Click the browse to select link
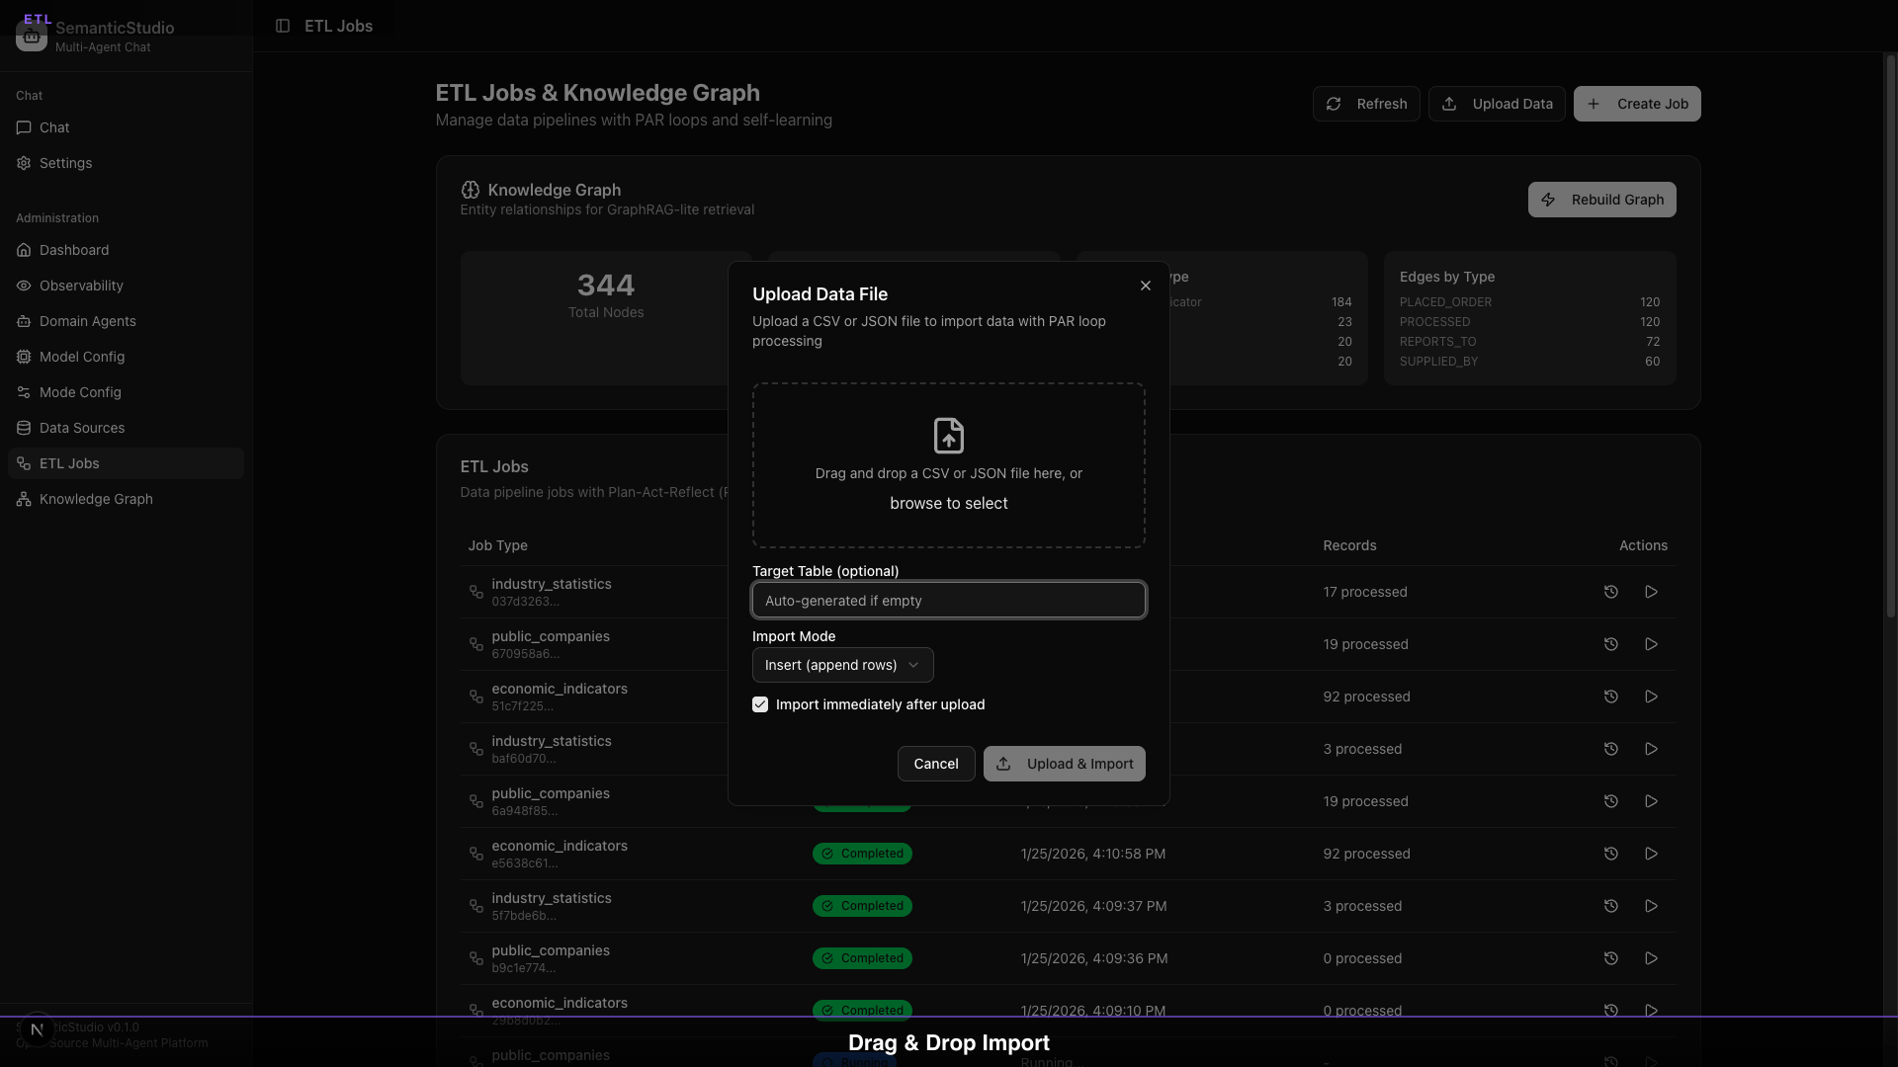This screenshot has height=1067, width=1898. click(x=948, y=503)
